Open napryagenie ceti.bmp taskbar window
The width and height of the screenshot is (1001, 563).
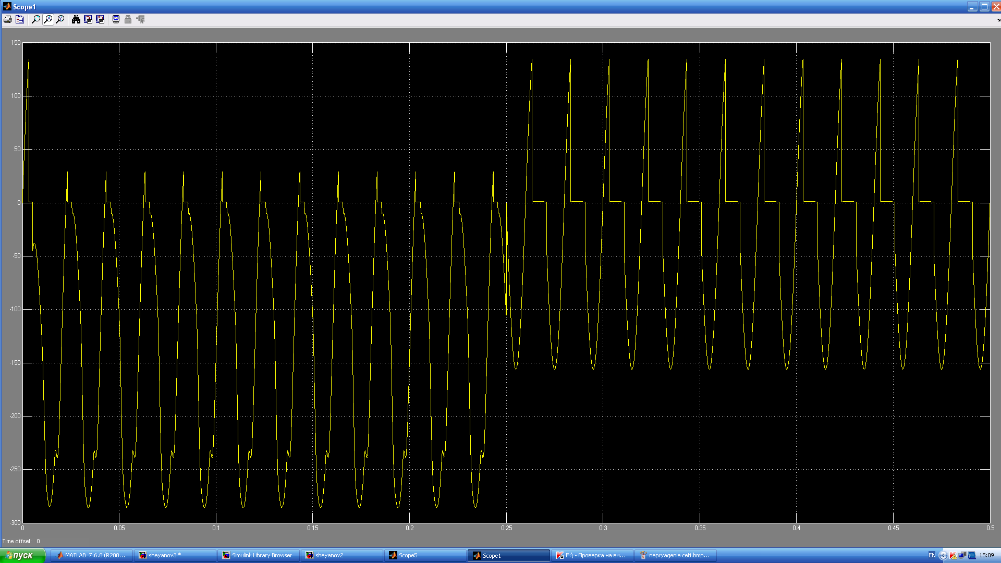[675, 555]
